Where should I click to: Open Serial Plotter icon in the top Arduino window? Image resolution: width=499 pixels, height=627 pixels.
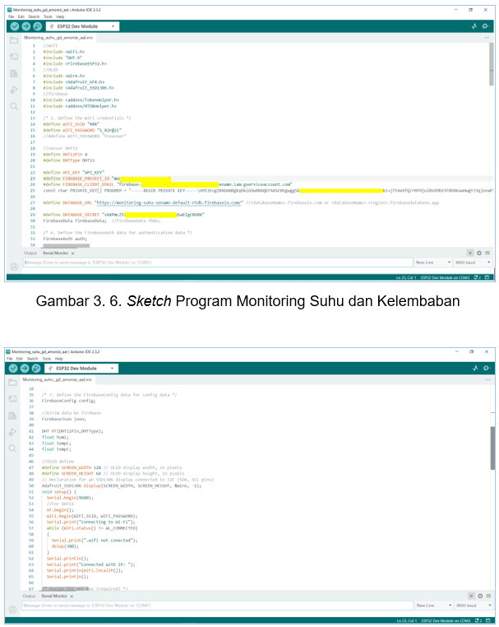click(474, 26)
